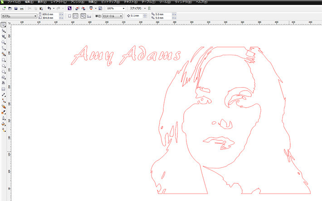
Task: Open the Options icon beside Snap
Action: [150, 9]
